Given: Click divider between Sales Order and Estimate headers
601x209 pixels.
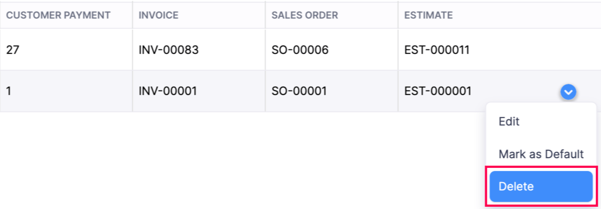Looking at the screenshot, I should [398, 15].
